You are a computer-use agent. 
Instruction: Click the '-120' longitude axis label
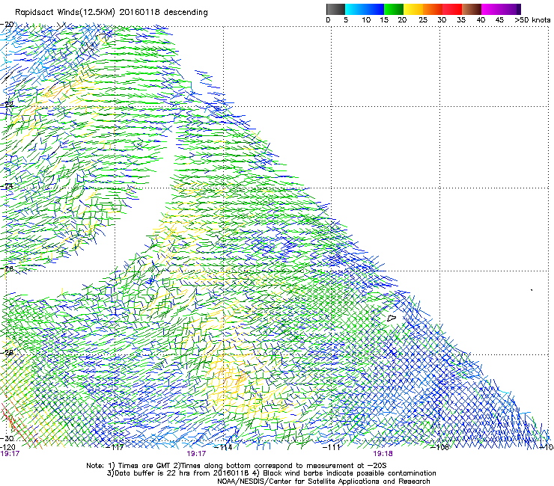pyautogui.click(x=7, y=447)
